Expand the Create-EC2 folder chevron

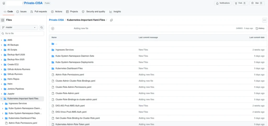pos(2,64)
